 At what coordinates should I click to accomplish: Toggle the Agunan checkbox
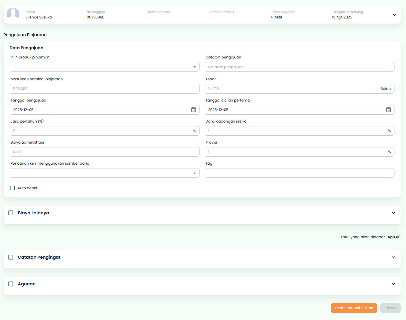11,284
